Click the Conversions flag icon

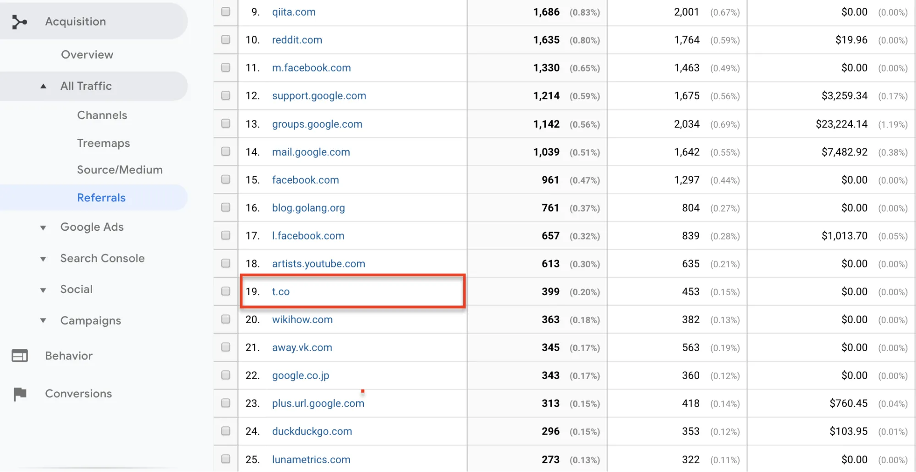[20, 394]
